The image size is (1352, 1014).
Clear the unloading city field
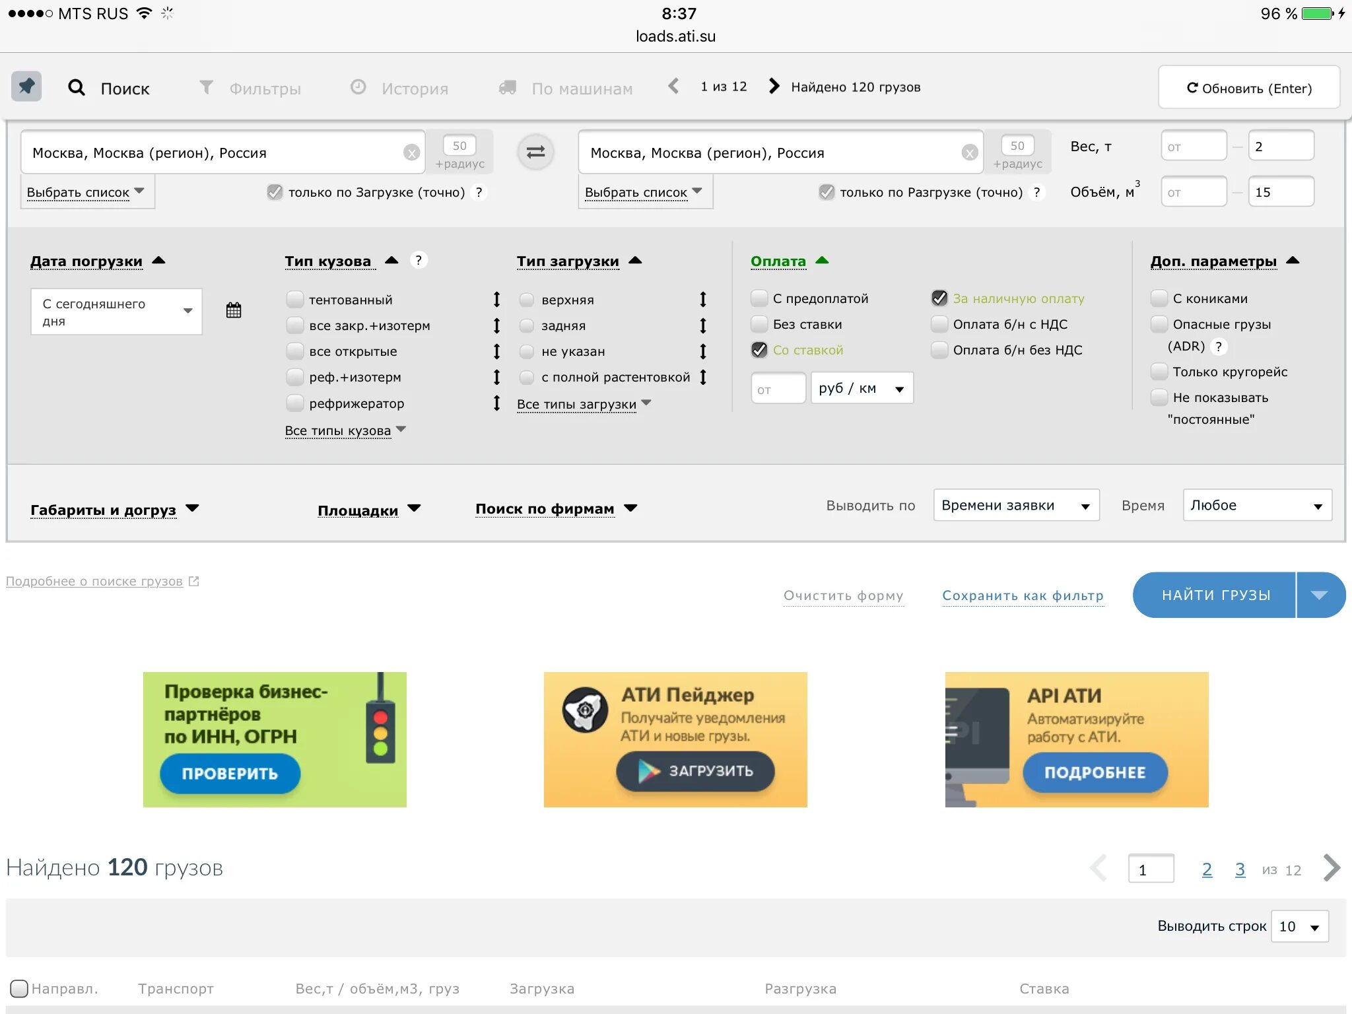pyautogui.click(x=969, y=153)
